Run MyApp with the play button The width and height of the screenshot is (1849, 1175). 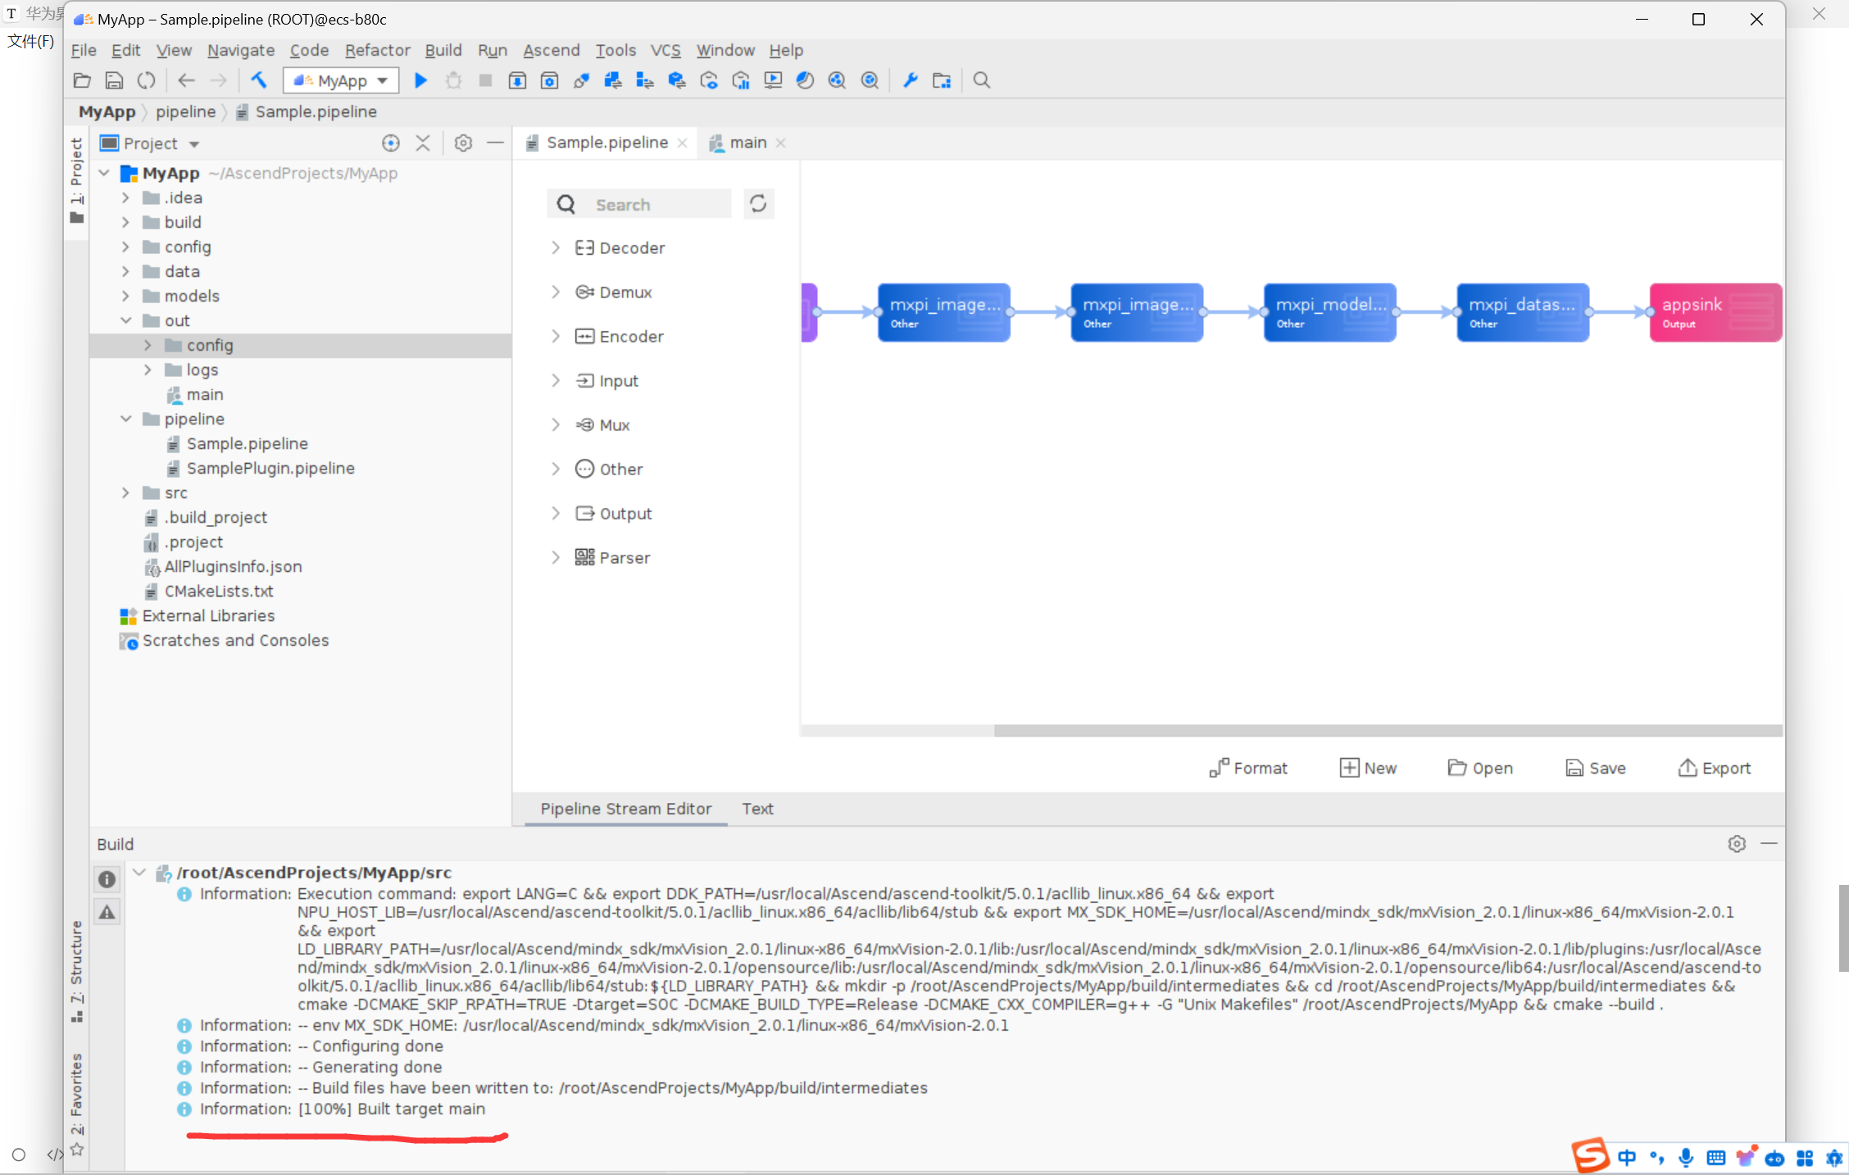[x=420, y=80]
